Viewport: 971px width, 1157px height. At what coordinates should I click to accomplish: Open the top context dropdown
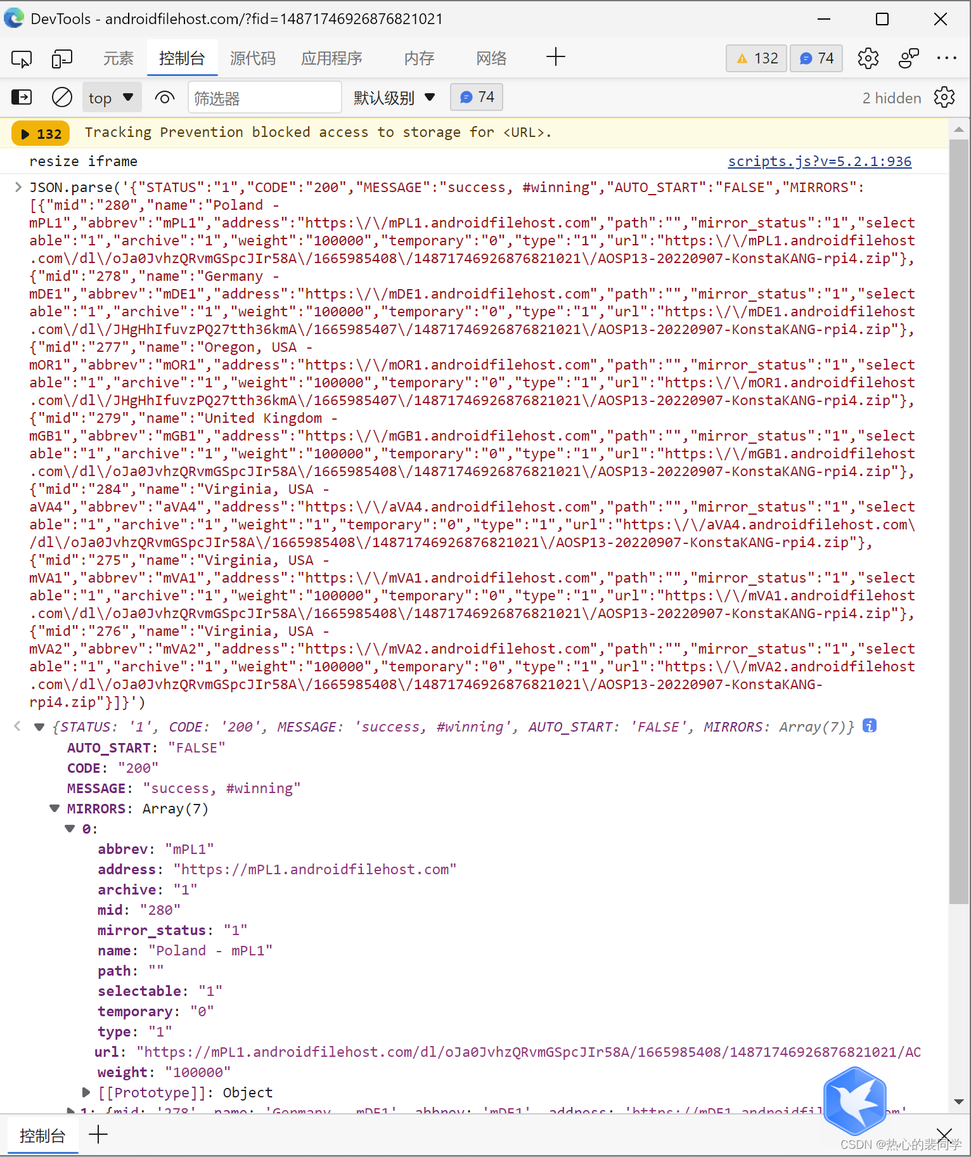(112, 98)
